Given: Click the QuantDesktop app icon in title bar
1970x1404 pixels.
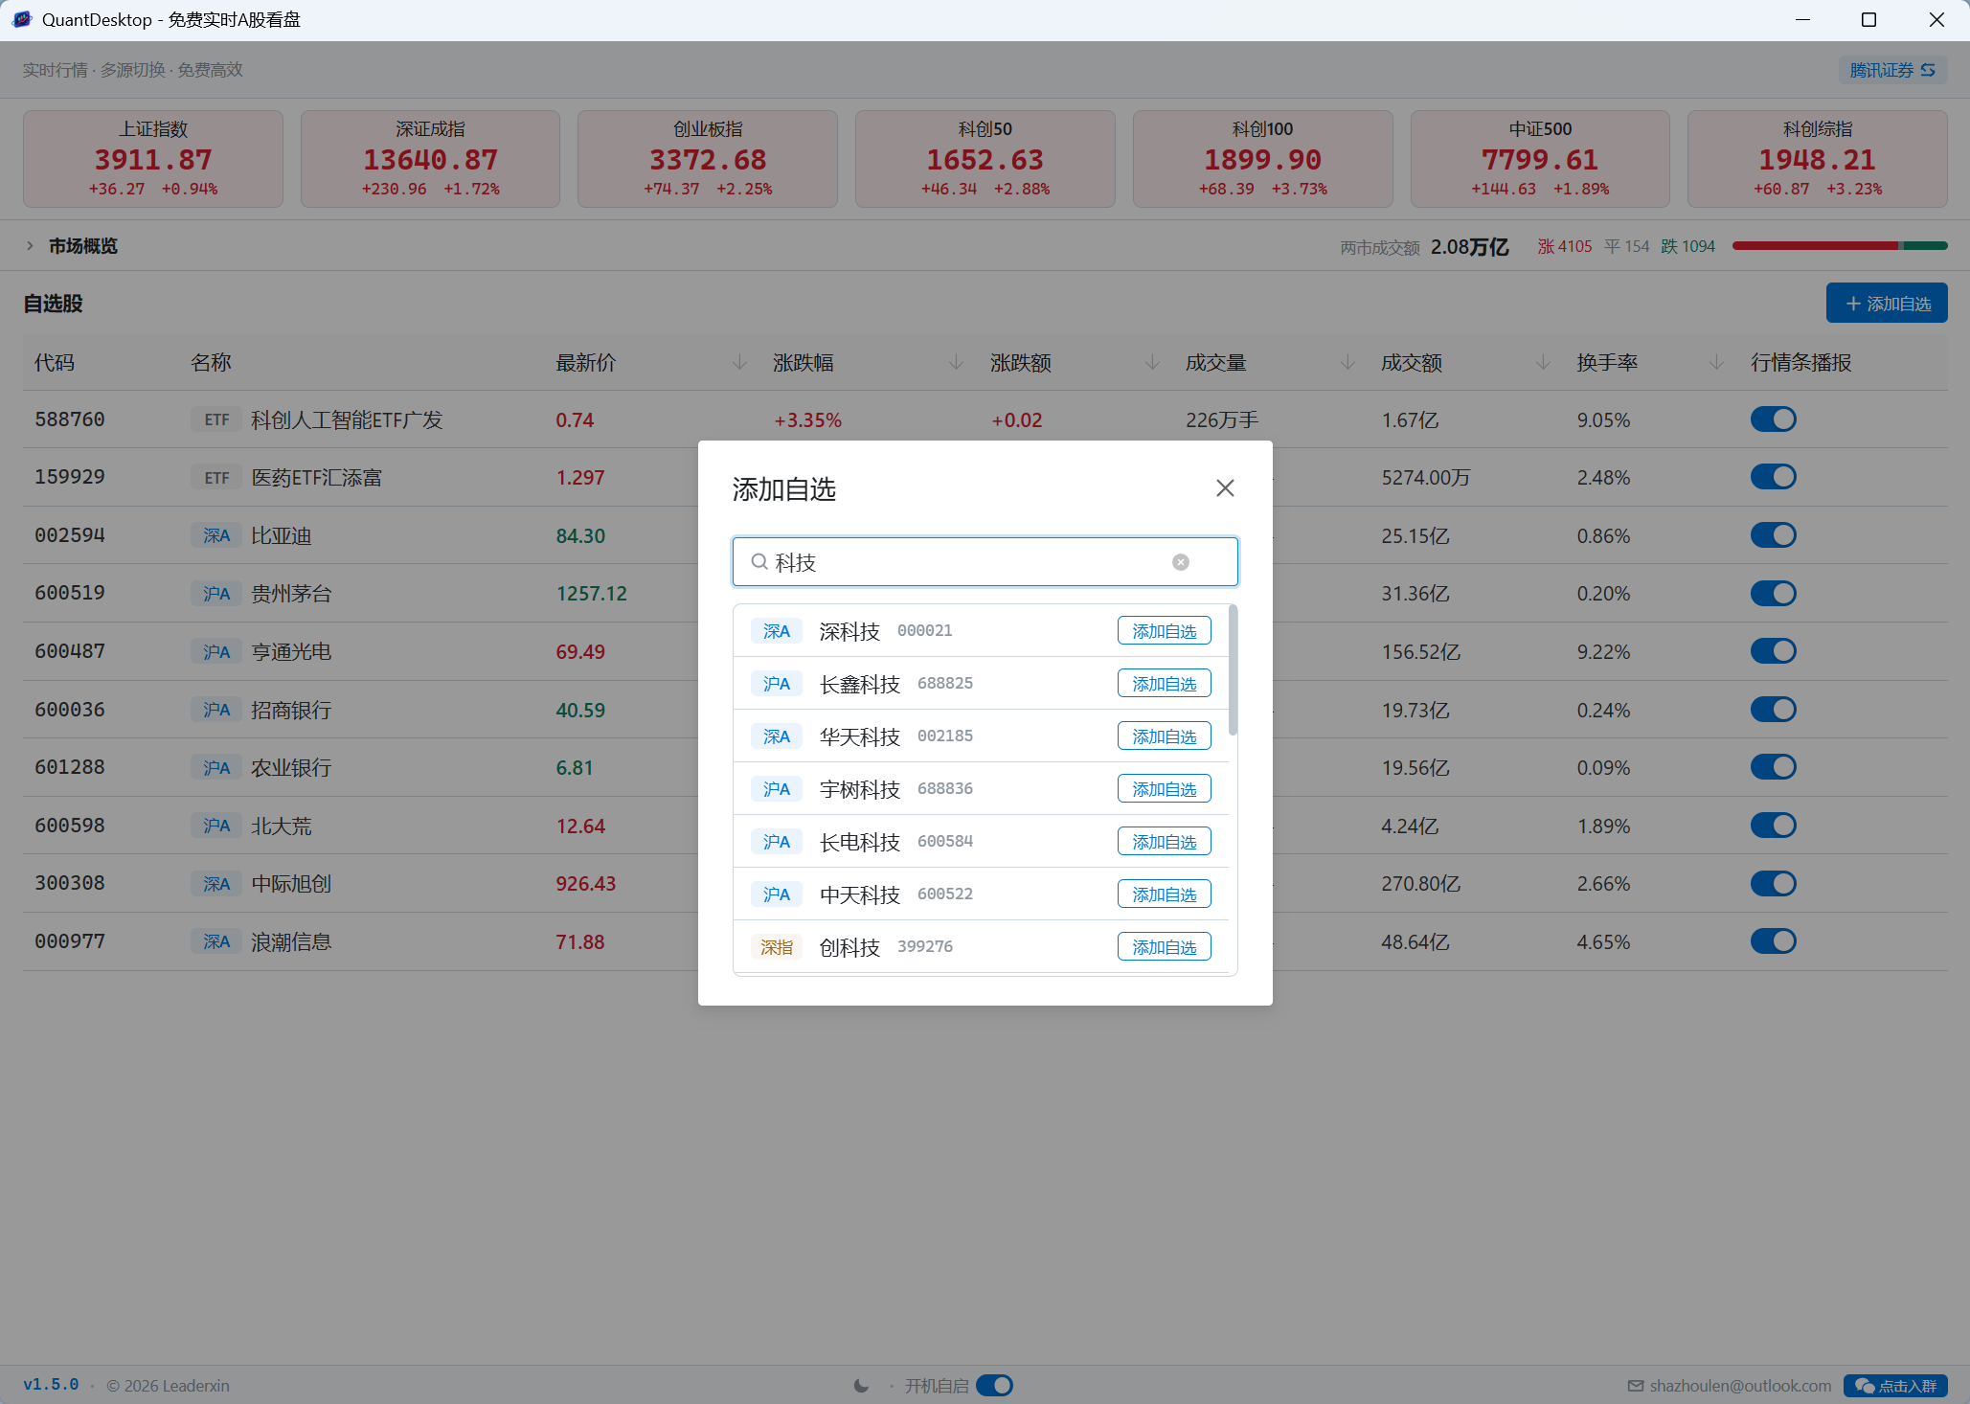Looking at the screenshot, I should tap(22, 19).
